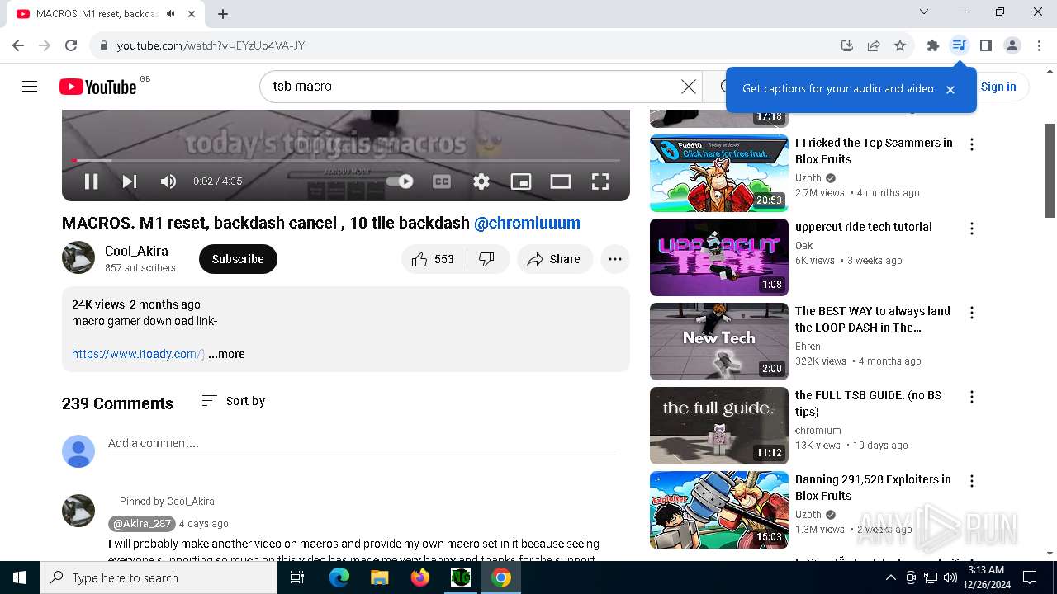The width and height of the screenshot is (1057, 594).
Task: Open Chrome three-dot menu
Action: [1039, 45]
